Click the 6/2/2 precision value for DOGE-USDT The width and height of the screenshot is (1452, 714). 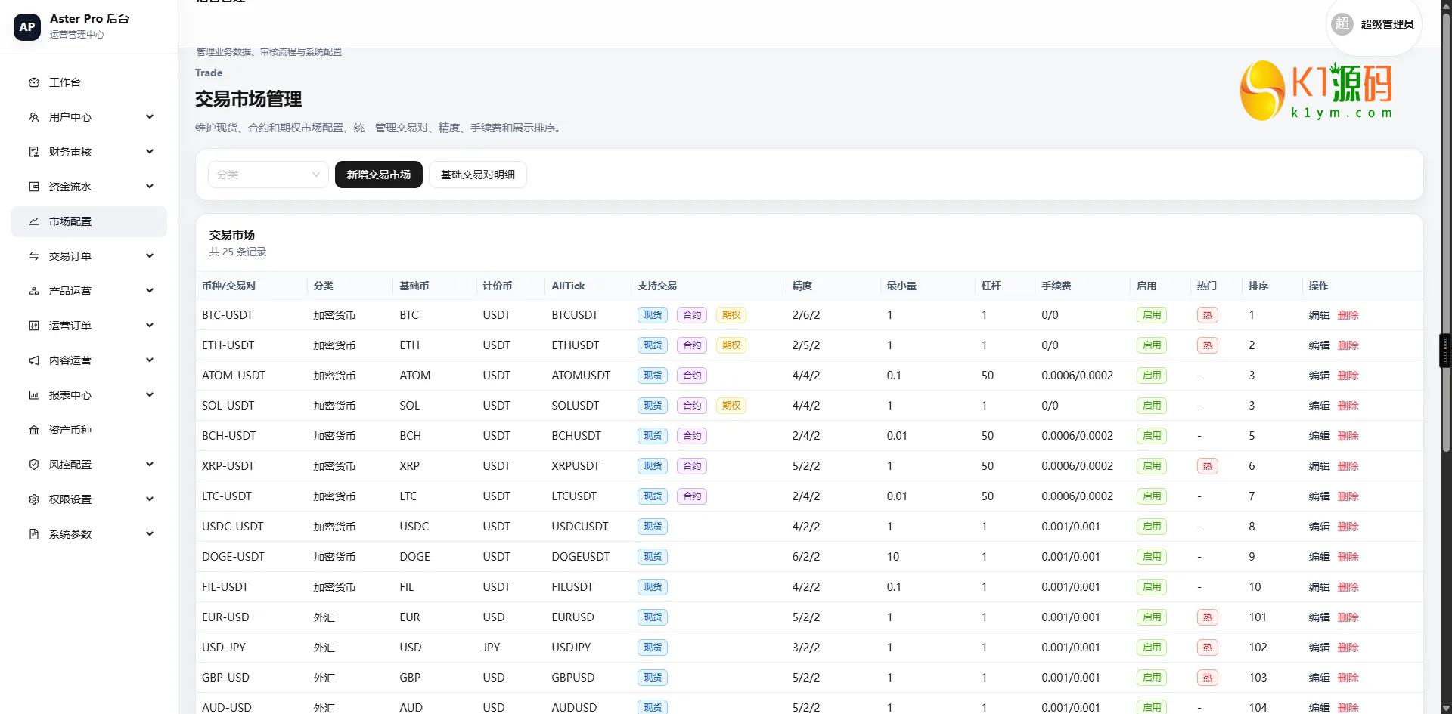[x=806, y=557]
